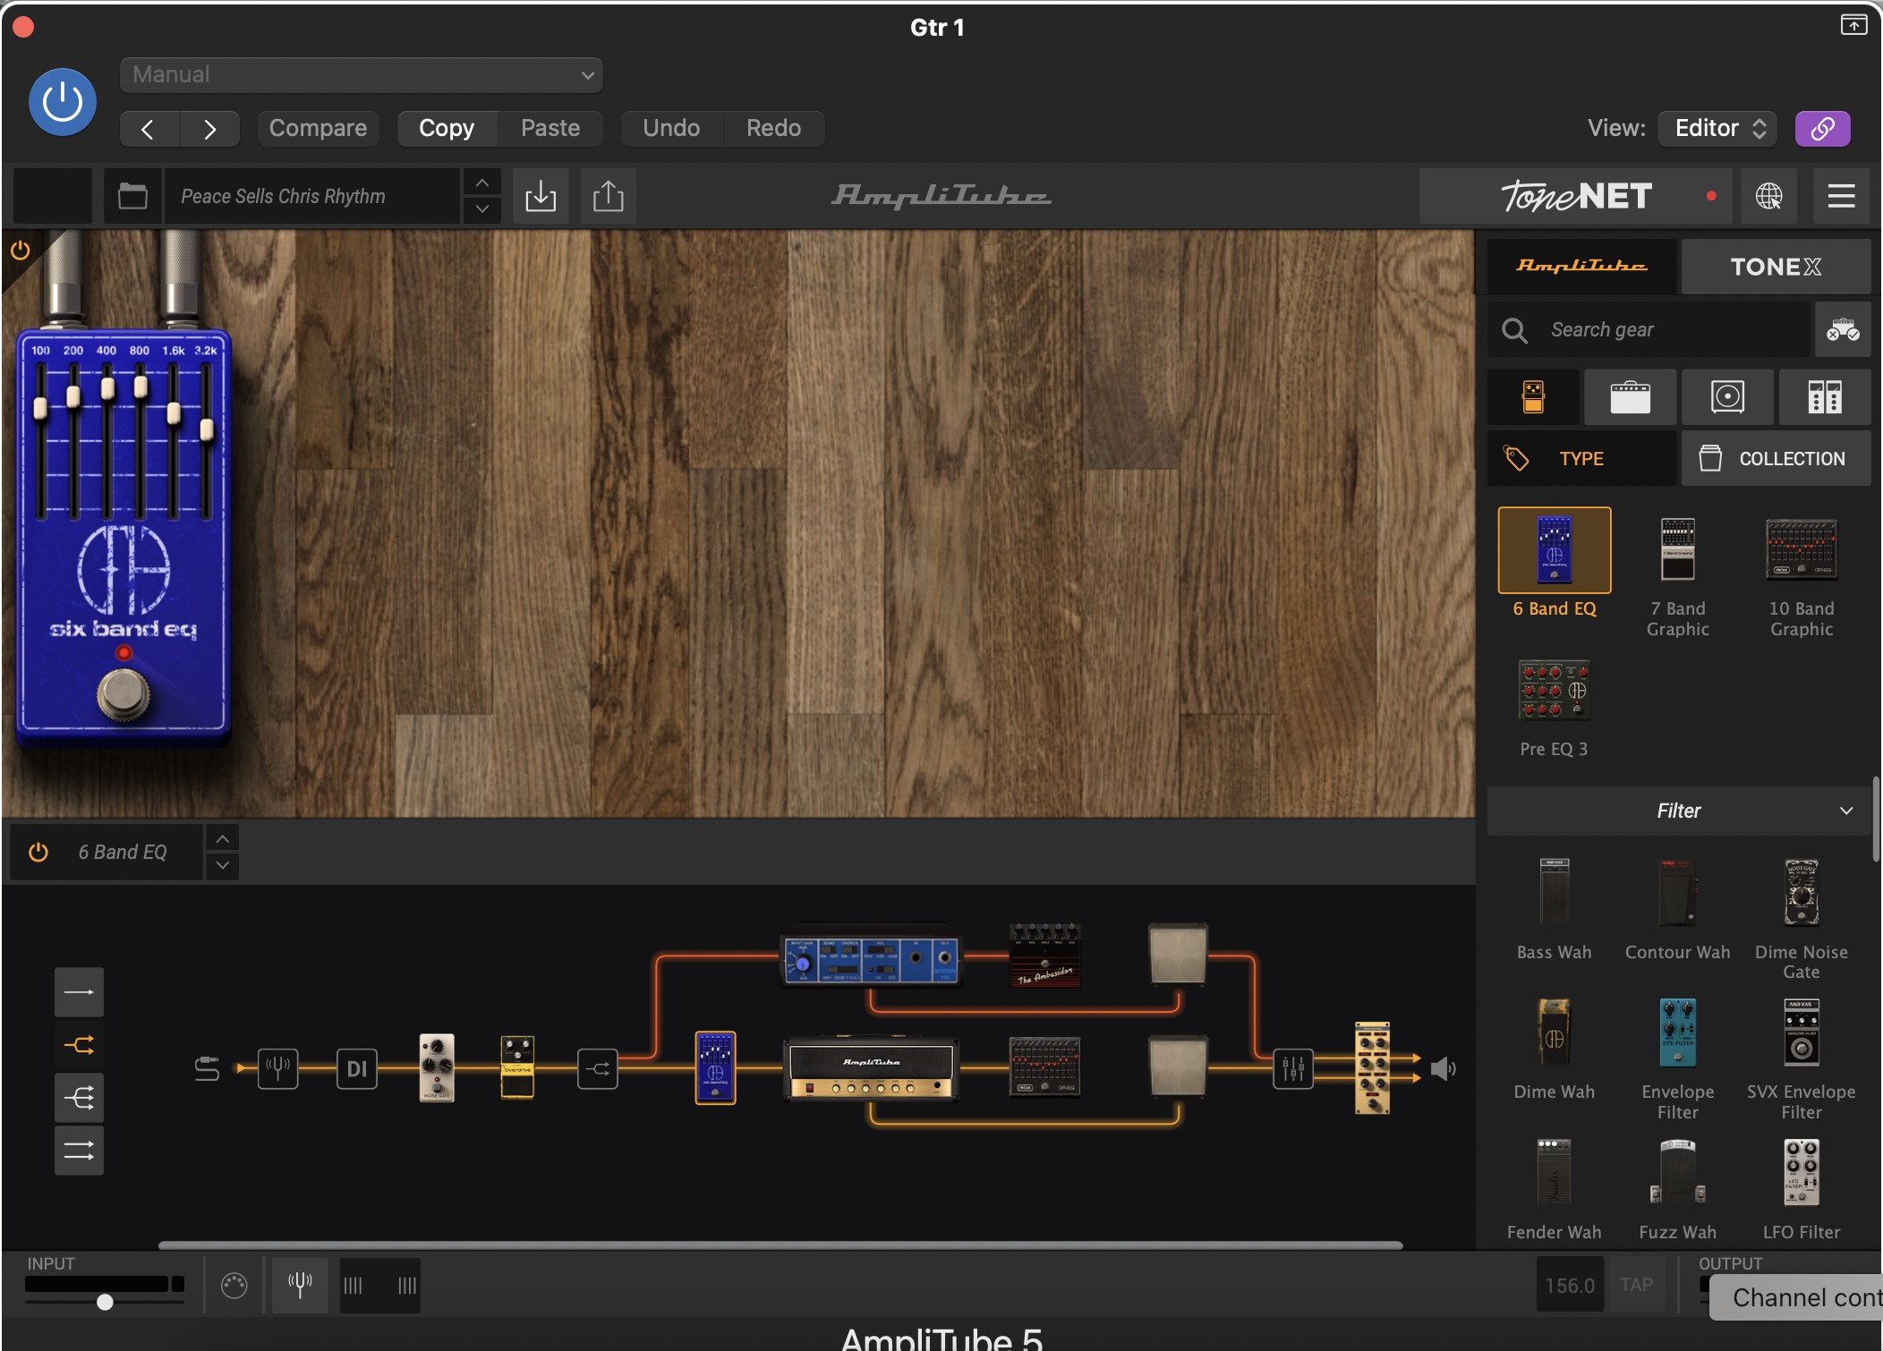Select the SVX Envelope Filter pedal
This screenshot has width=1883, height=1351.
tap(1802, 1032)
